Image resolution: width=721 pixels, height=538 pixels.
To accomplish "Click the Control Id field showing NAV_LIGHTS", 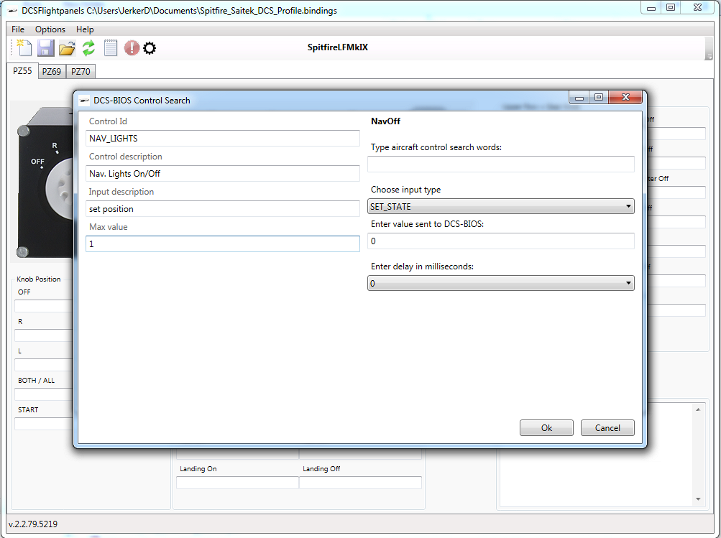I will click(x=223, y=139).
